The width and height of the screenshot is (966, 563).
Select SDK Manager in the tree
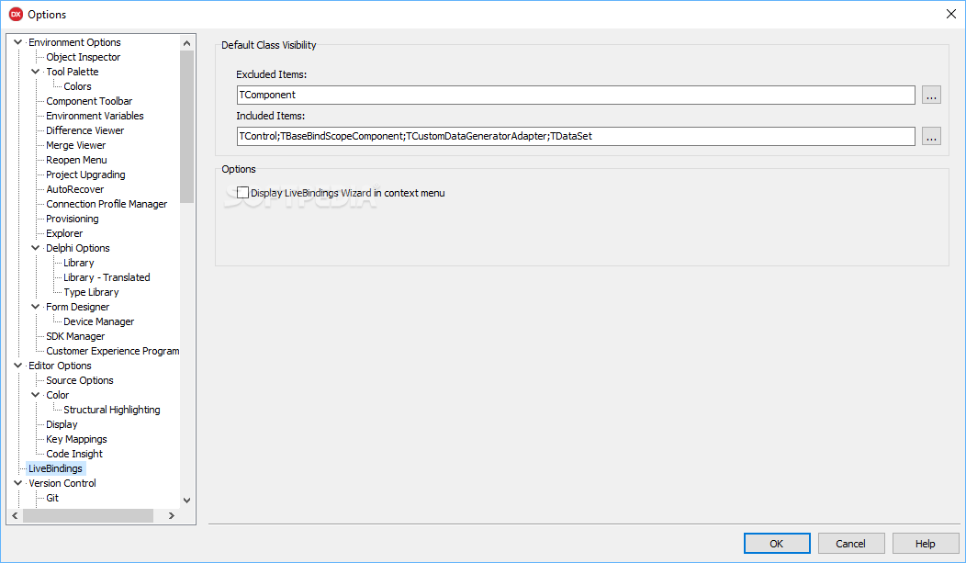[75, 336]
